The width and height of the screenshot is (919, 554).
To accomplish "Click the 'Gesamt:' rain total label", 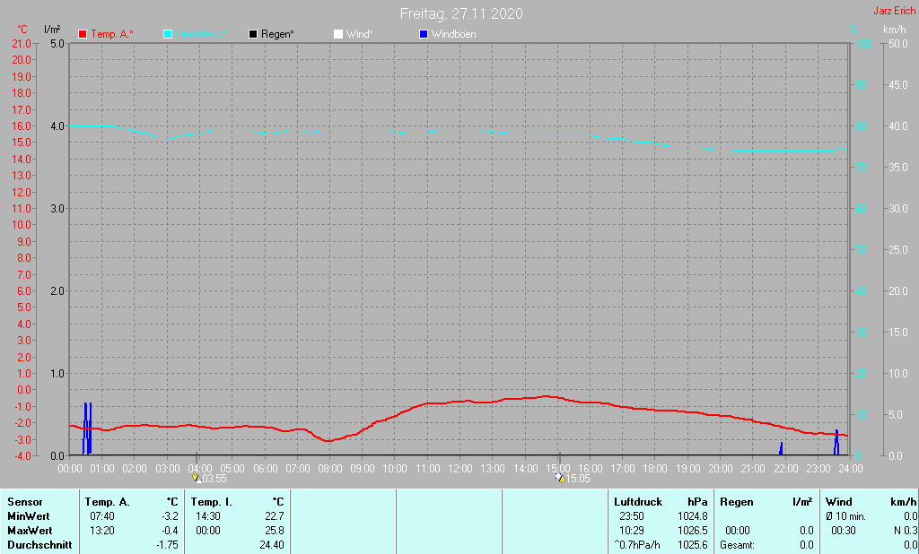I will [738, 545].
